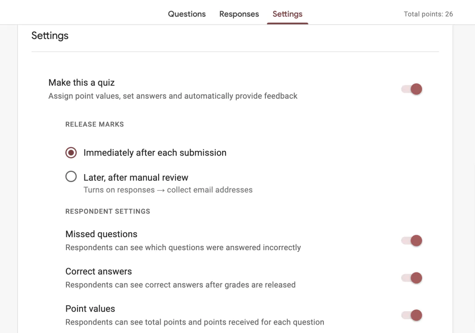Click the Correct answers setting label

98,271
